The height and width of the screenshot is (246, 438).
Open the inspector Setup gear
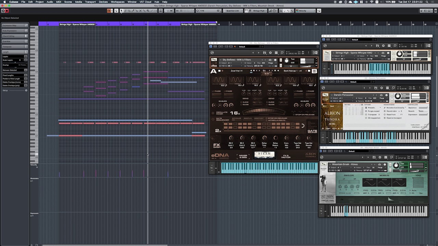[x=26, y=90]
